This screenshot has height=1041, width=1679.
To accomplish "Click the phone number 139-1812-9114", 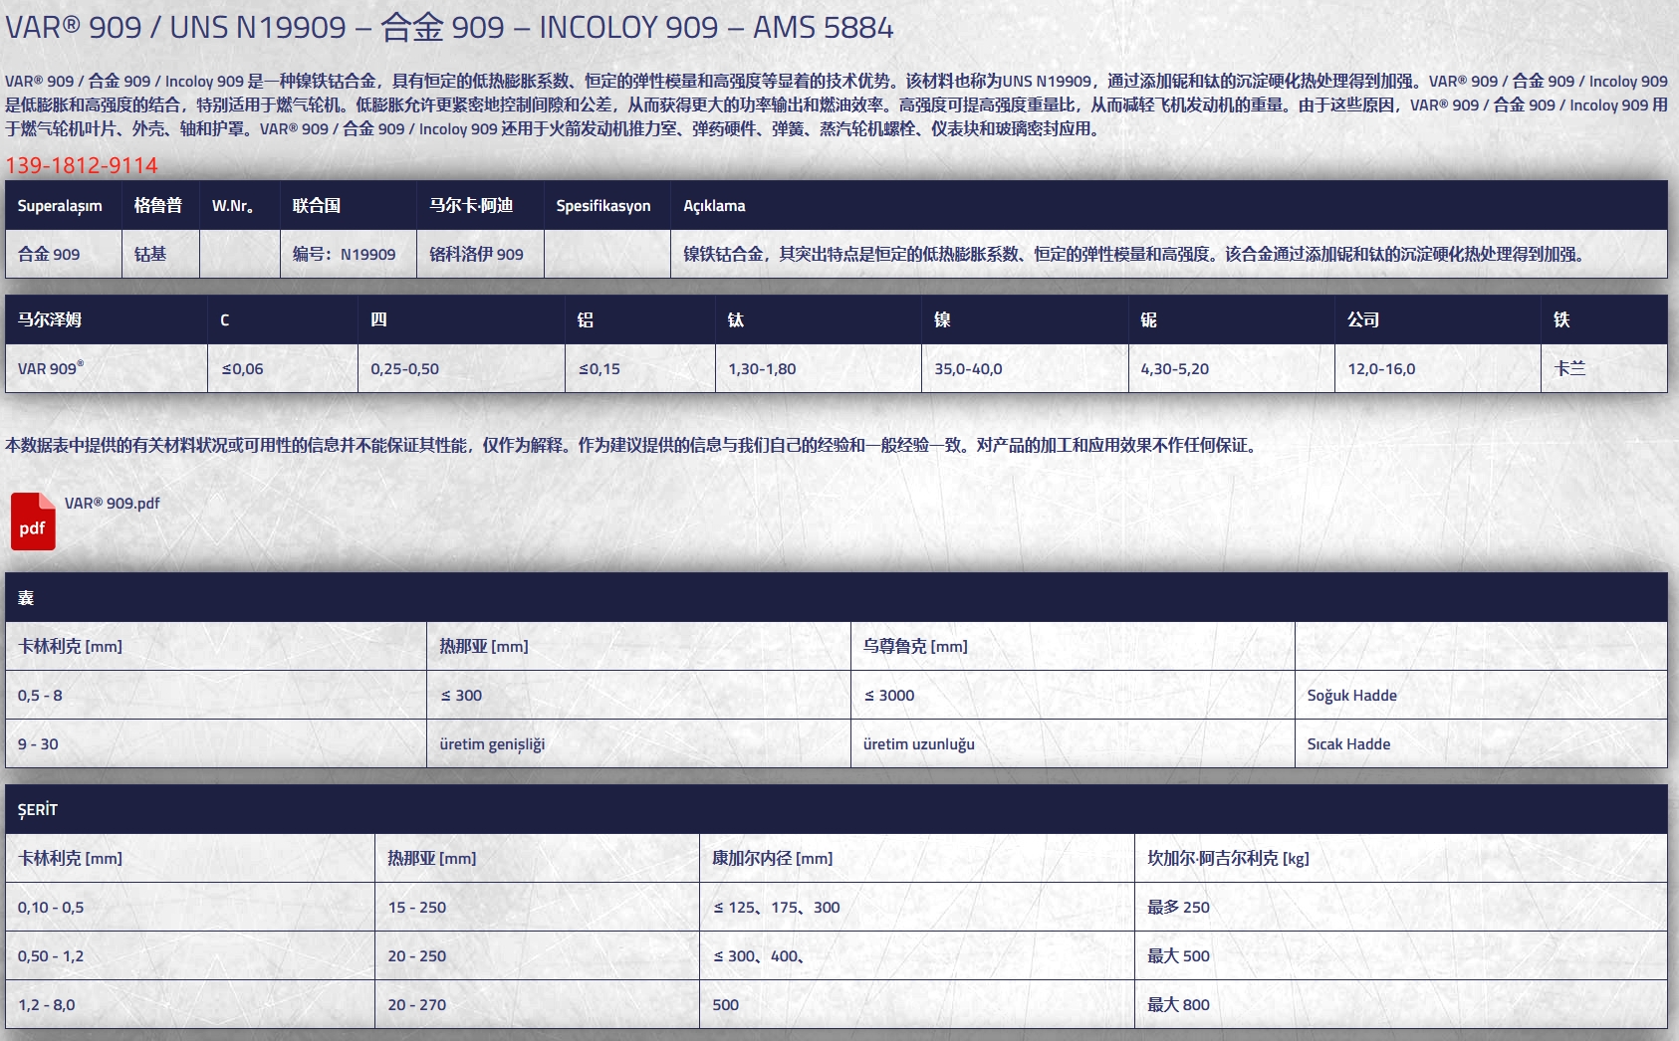I will pos(82,165).
